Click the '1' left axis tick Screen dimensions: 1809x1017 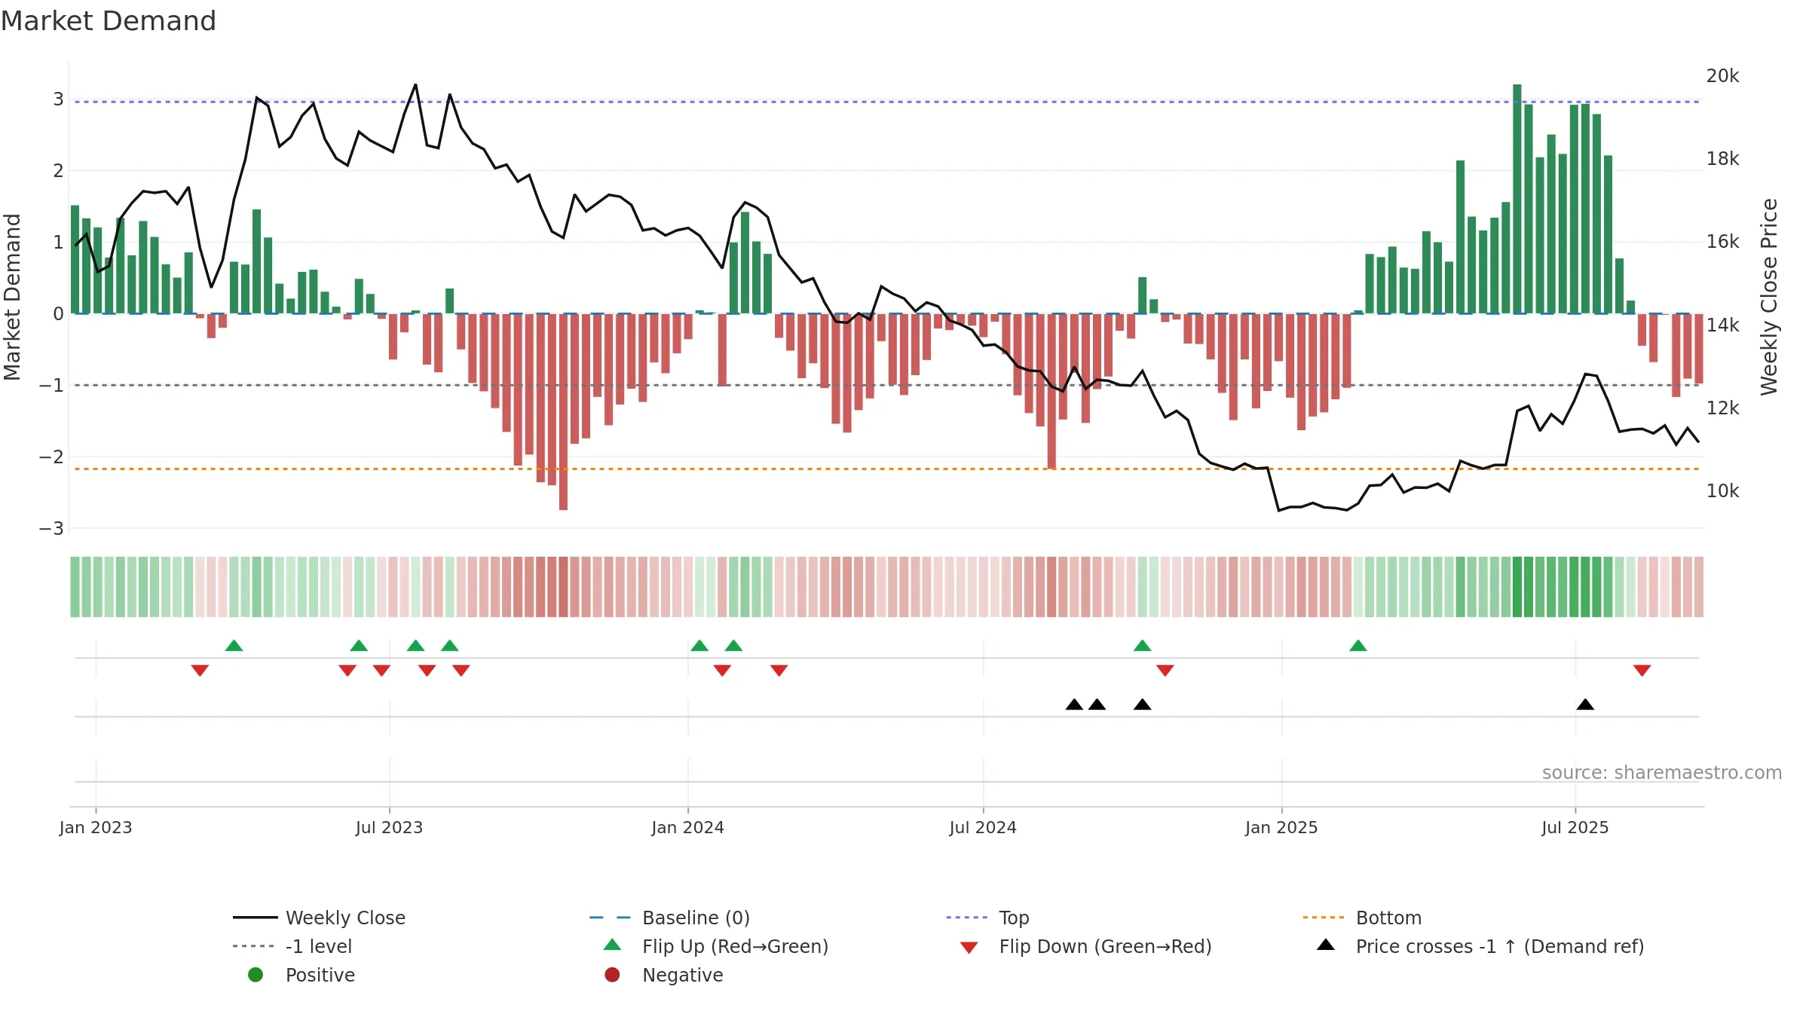tap(58, 242)
